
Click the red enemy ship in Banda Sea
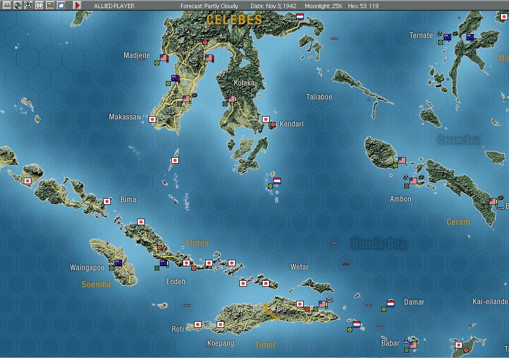pyautogui.click(x=346, y=264)
